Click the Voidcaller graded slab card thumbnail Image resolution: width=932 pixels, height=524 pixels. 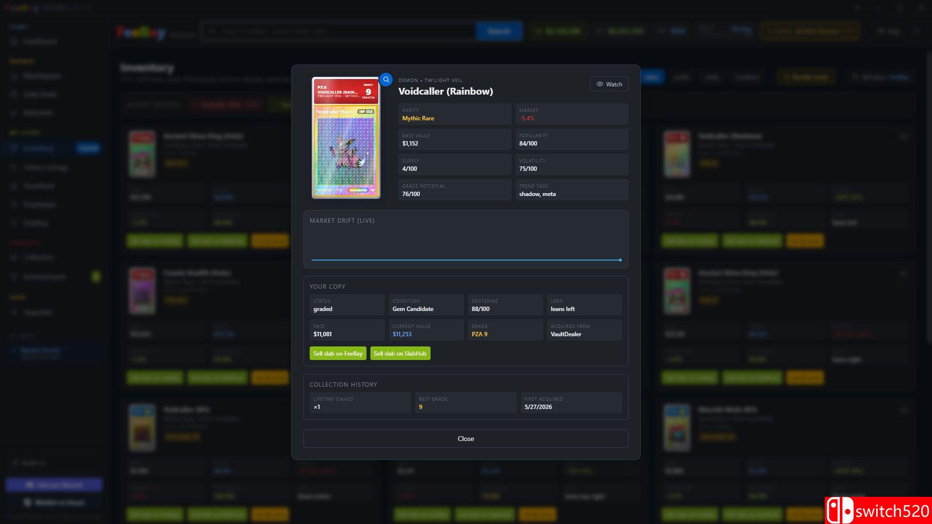tap(346, 138)
